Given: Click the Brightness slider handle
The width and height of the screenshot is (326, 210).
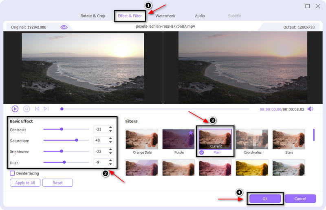Looking at the screenshot, I should [x=62, y=151].
